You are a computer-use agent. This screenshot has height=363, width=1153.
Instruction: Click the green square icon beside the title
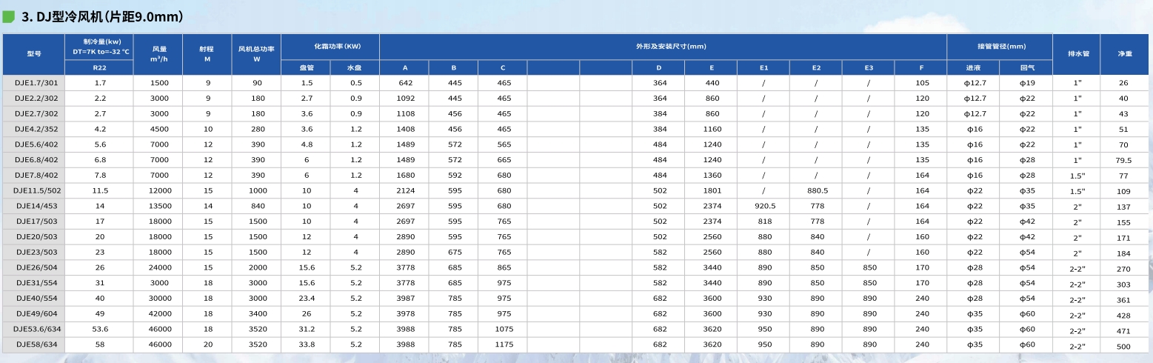tap(9, 17)
